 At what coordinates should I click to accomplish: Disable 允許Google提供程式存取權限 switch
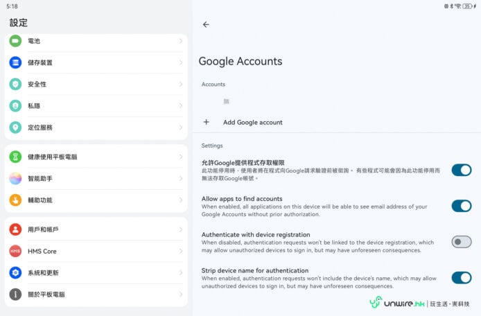461,170
